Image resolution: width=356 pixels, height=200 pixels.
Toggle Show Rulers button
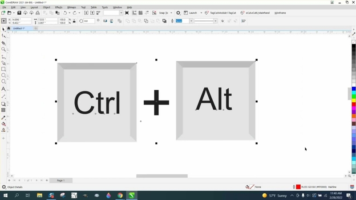pos(134,13)
